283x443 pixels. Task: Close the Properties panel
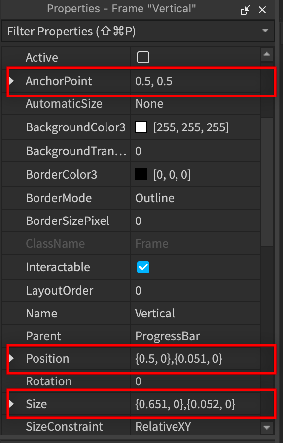click(262, 10)
